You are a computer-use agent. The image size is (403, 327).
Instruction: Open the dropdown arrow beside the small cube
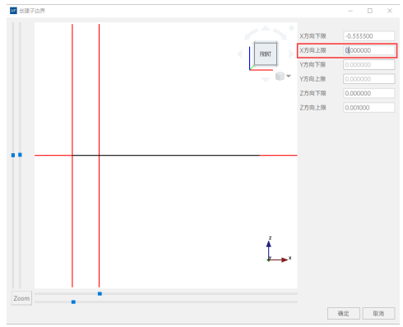(x=289, y=76)
